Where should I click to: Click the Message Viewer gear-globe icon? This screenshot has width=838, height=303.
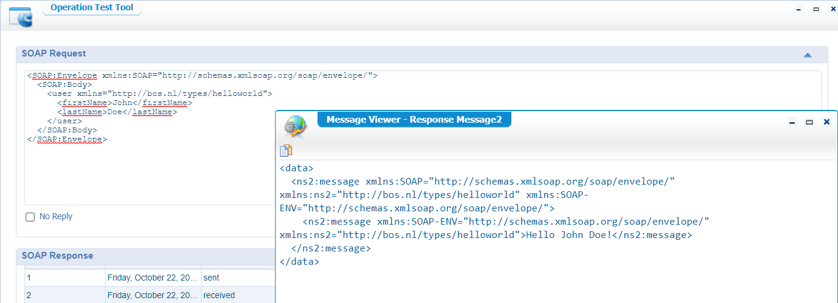click(x=295, y=127)
